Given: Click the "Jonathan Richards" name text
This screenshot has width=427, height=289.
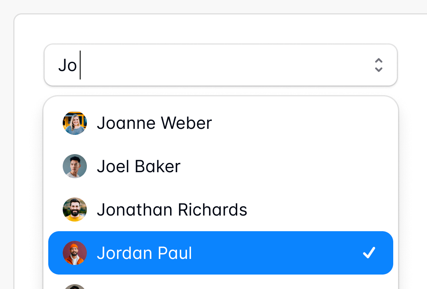Looking at the screenshot, I should click(x=172, y=210).
